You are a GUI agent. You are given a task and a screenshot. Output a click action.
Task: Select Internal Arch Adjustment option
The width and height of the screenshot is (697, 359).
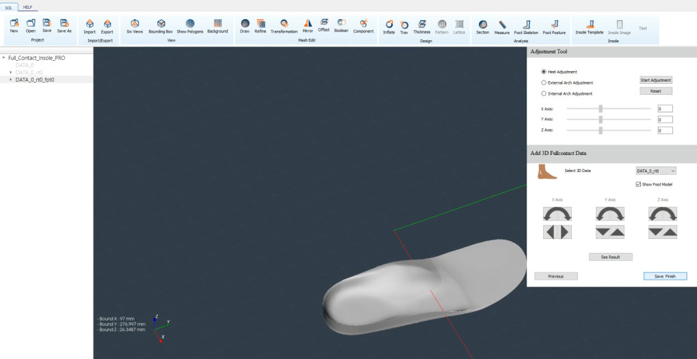tap(544, 94)
